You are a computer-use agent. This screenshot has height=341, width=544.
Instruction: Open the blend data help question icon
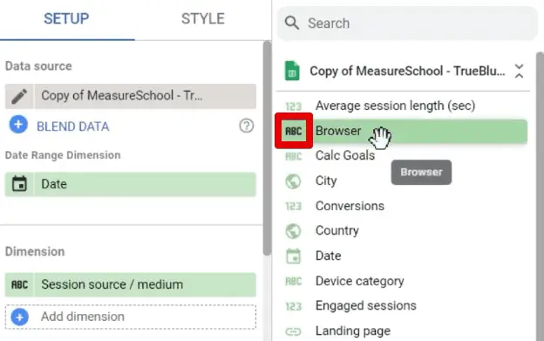pyautogui.click(x=247, y=126)
